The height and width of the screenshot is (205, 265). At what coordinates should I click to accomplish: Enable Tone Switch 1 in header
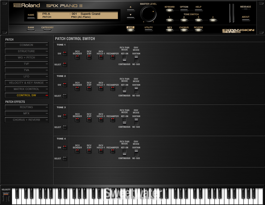point(169,20)
